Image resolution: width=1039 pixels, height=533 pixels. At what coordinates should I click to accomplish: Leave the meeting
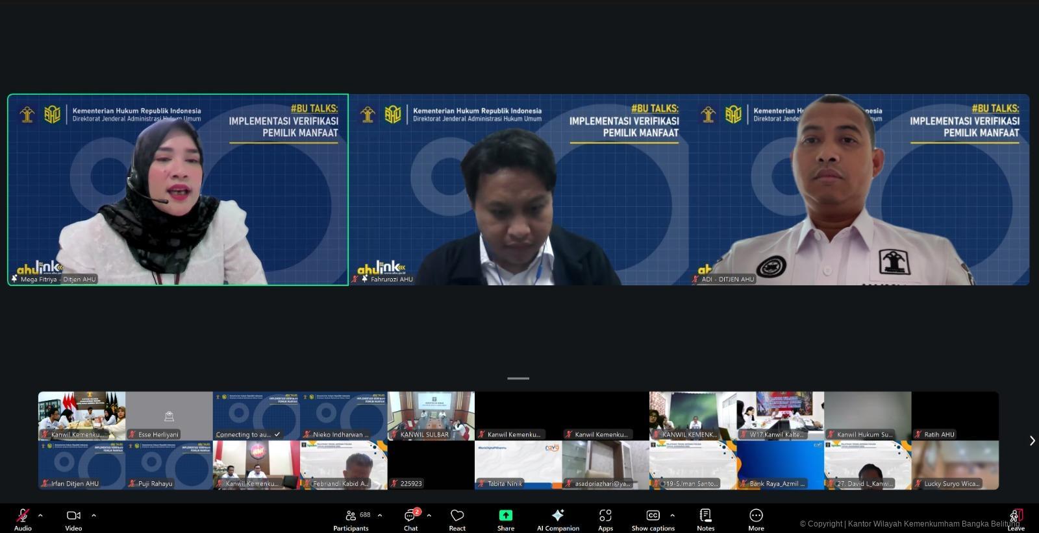click(x=1016, y=517)
